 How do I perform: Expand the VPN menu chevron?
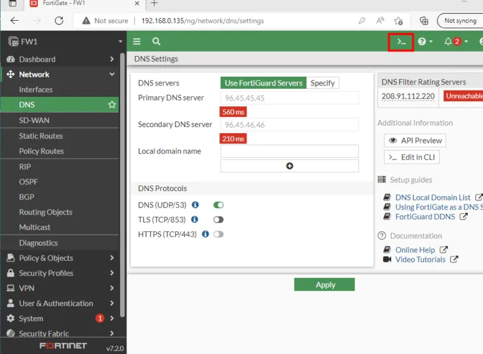point(112,288)
